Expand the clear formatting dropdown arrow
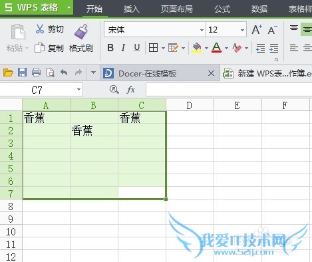Screen dimensions: 312x262 point(246,48)
